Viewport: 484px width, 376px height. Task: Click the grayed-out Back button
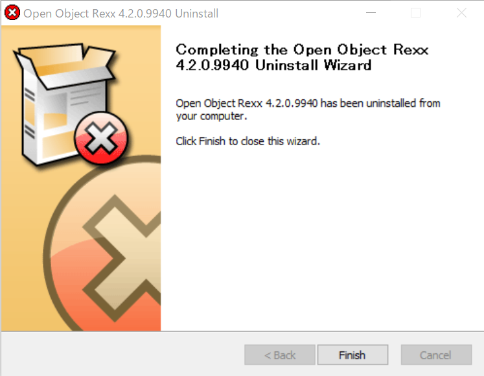pos(280,355)
